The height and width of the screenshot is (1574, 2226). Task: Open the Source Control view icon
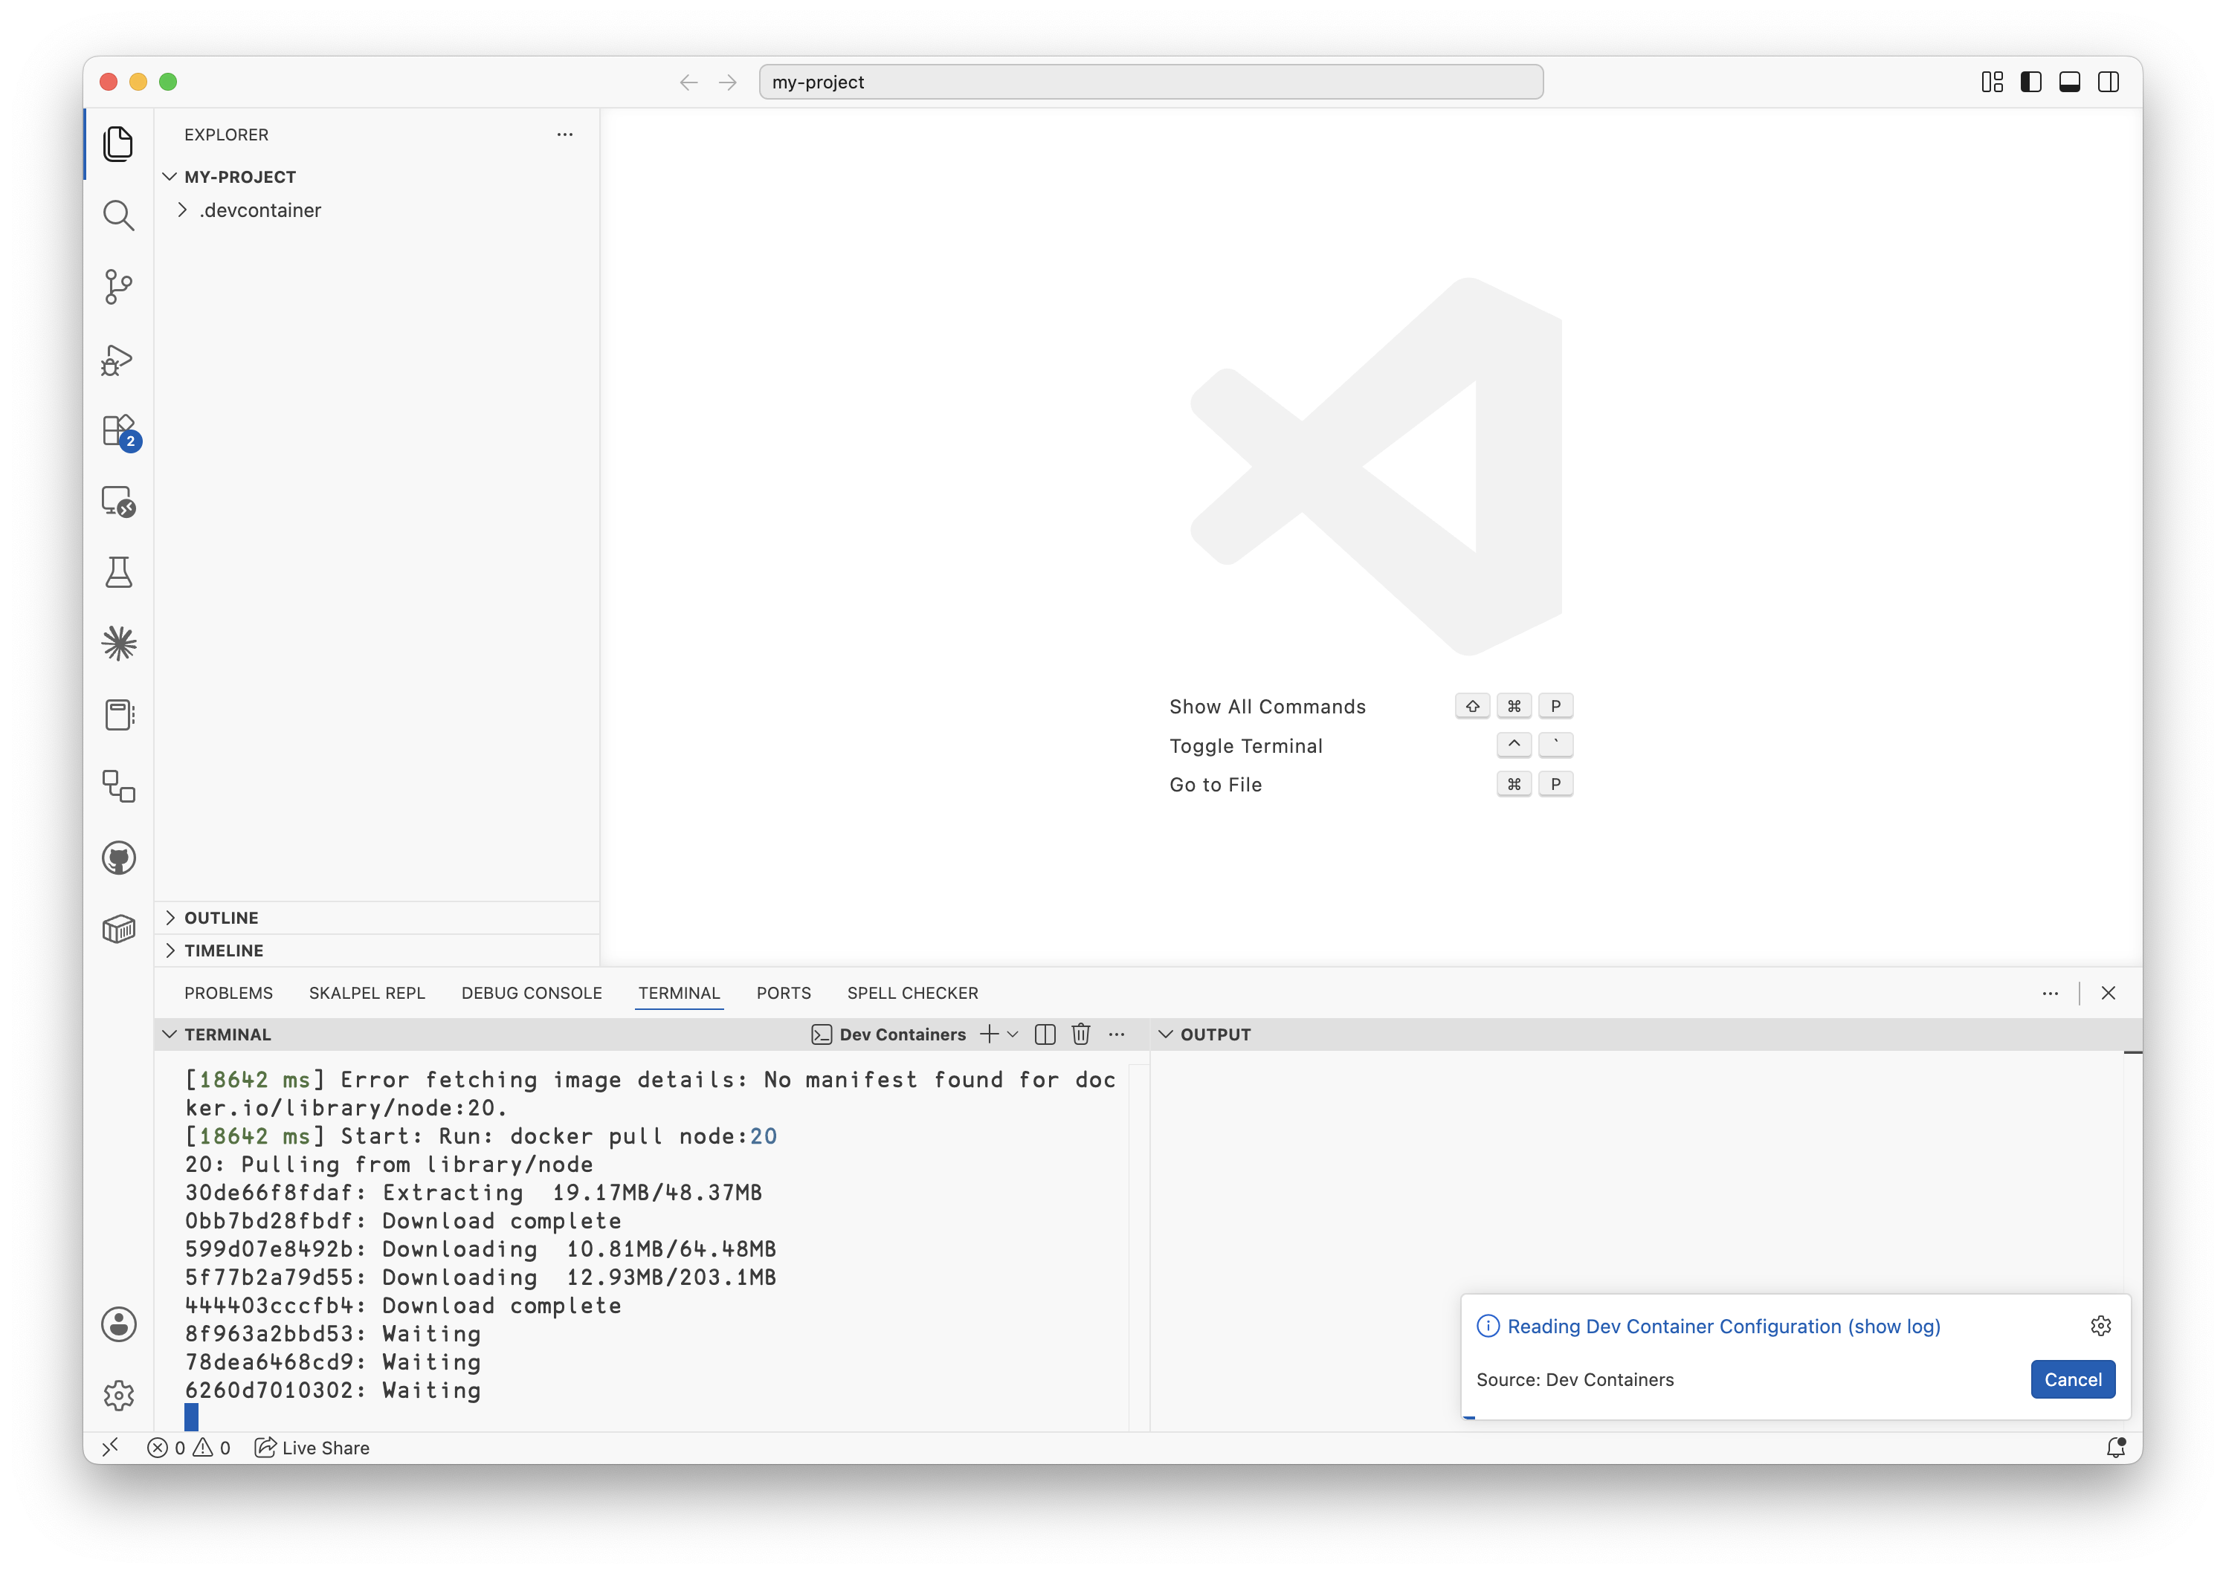(118, 287)
